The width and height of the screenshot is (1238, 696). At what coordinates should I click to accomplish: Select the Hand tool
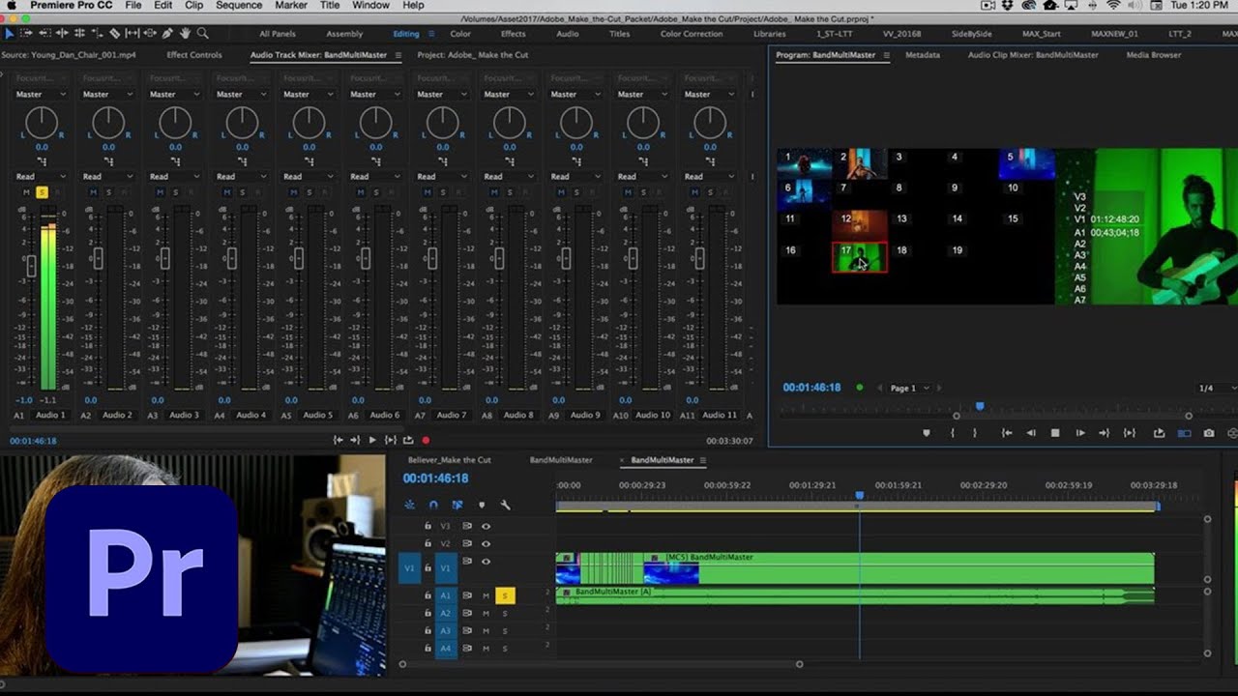[185, 33]
